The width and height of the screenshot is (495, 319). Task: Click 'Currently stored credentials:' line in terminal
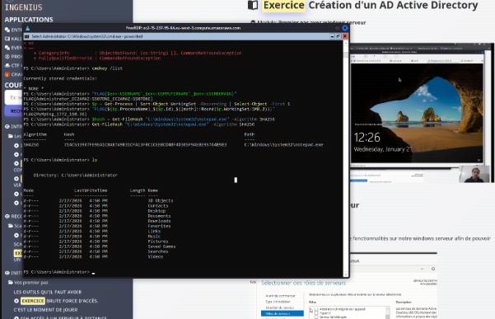[x=60, y=78]
